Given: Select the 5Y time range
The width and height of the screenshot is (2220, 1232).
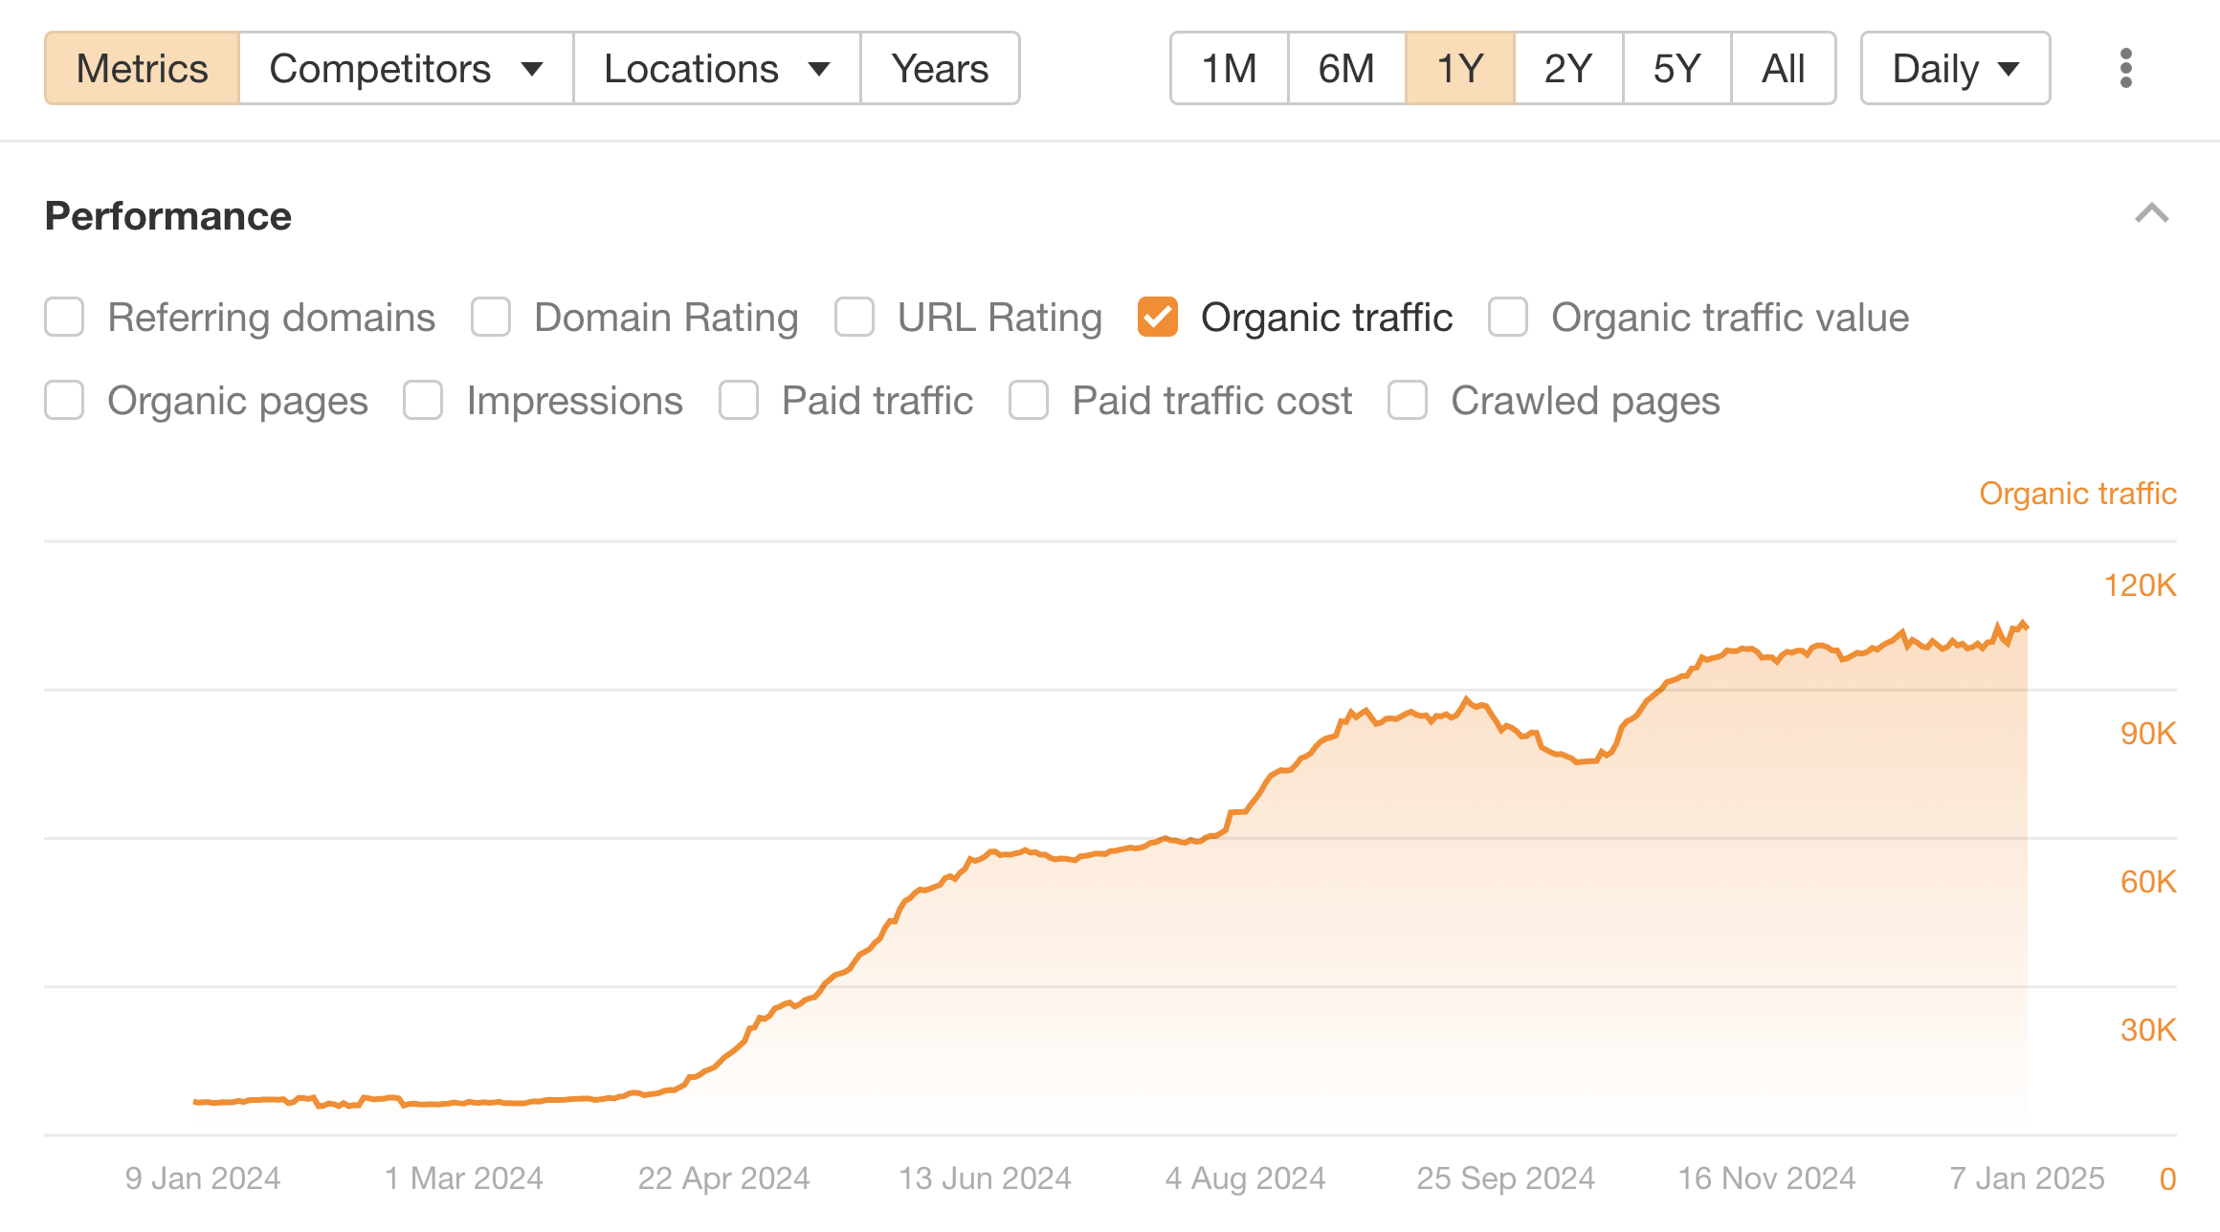Looking at the screenshot, I should point(1676,68).
